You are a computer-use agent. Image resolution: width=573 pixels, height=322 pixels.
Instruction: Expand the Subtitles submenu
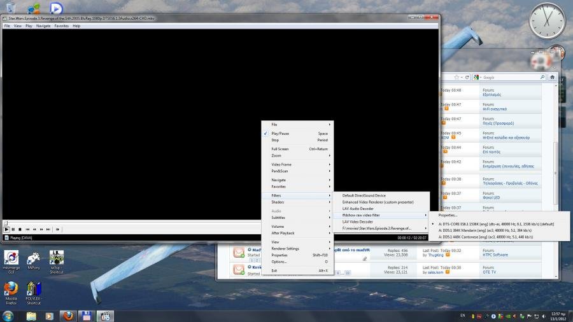pyautogui.click(x=297, y=218)
